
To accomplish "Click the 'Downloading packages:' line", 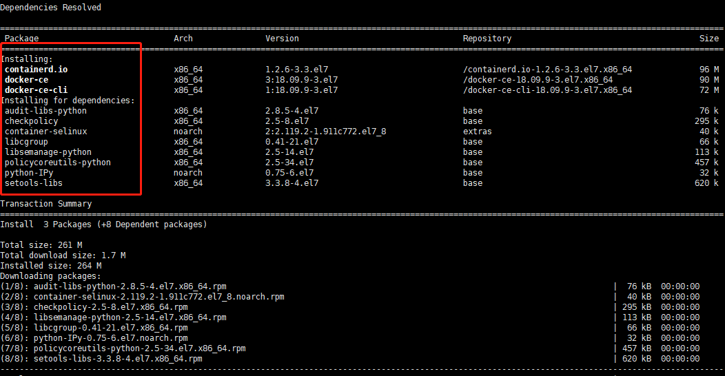I will (x=50, y=275).
